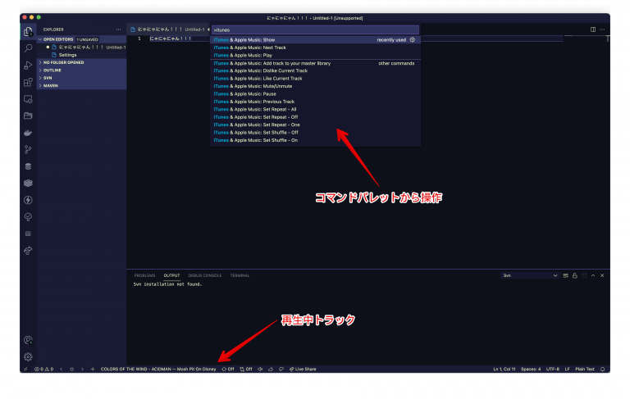Open the Remote Explorer icon in sidebar
The height and width of the screenshot is (399, 630).
pos(28,99)
